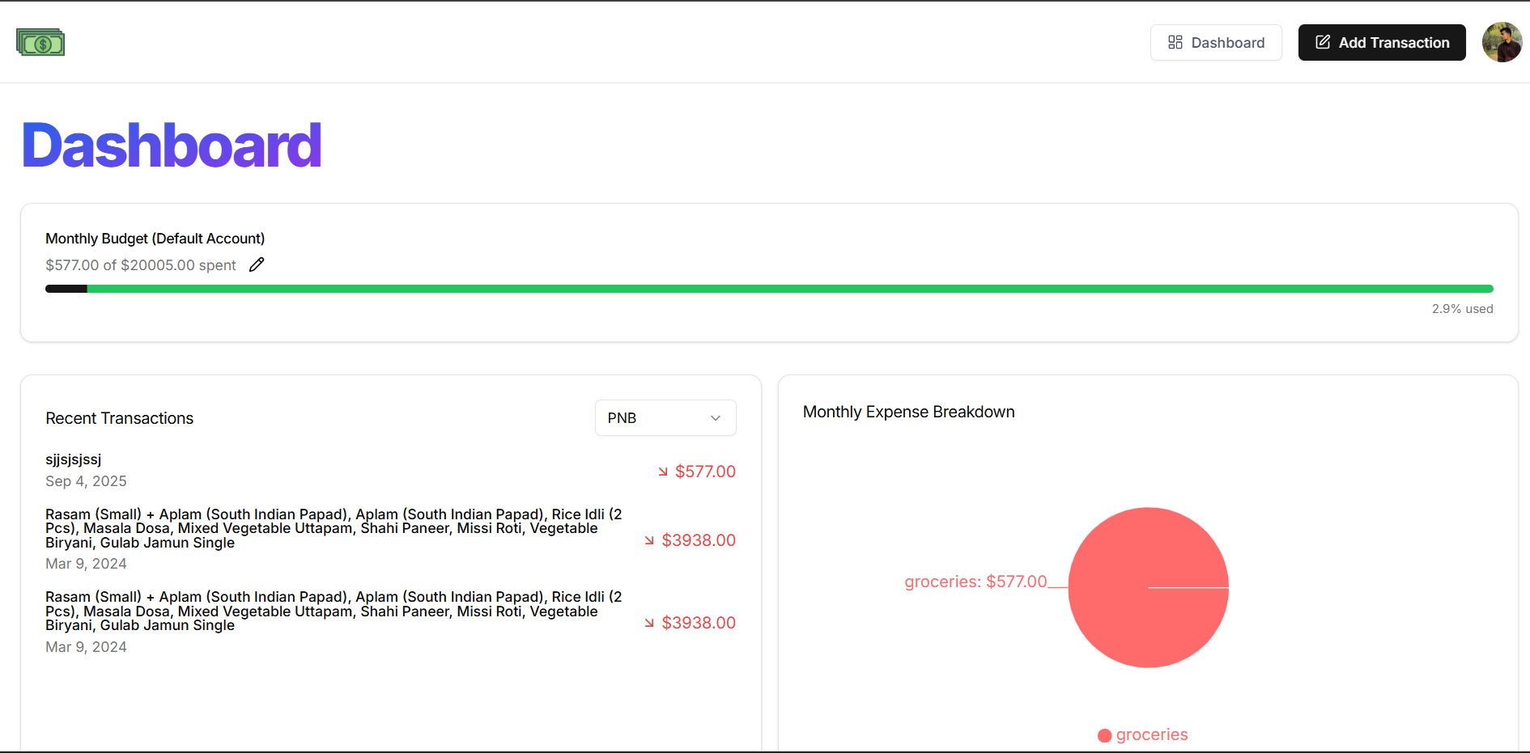Click the money logo in the top left
This screenshot has width=1530, height=753.
(39, 42)
